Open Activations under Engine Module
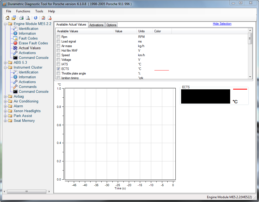This screenshot has height=202, width=259. coord(27,53)
